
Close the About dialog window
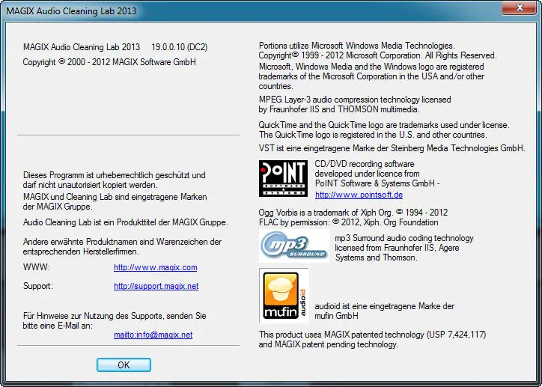click(x=520, y=7)
